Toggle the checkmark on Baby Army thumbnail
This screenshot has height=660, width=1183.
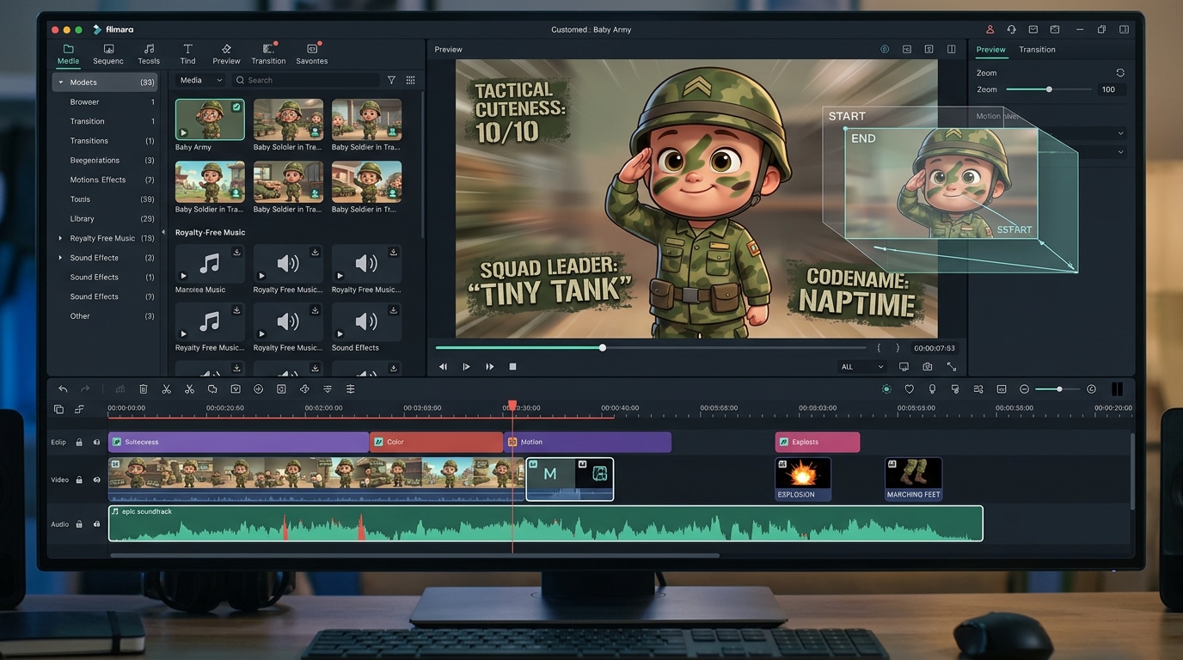click(x=236, y=107)
